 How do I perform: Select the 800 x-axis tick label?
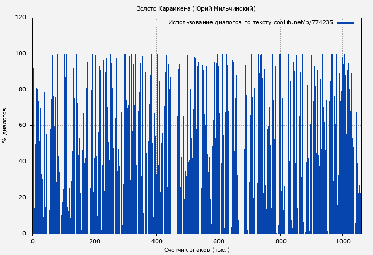(280, 241)
